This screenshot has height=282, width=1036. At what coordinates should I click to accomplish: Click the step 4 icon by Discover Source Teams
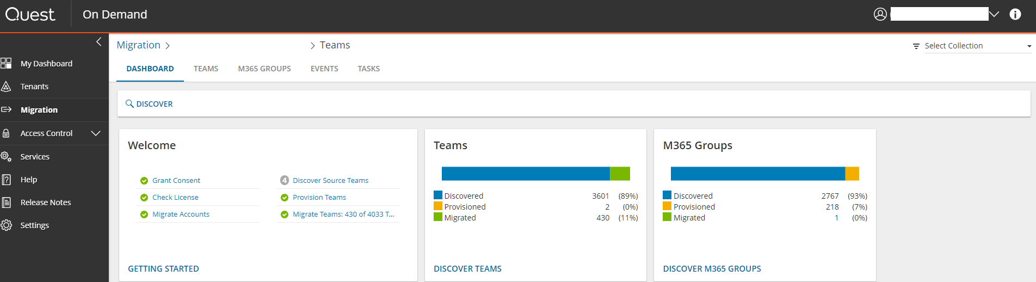pyautogui.click(x=285, y=180)
